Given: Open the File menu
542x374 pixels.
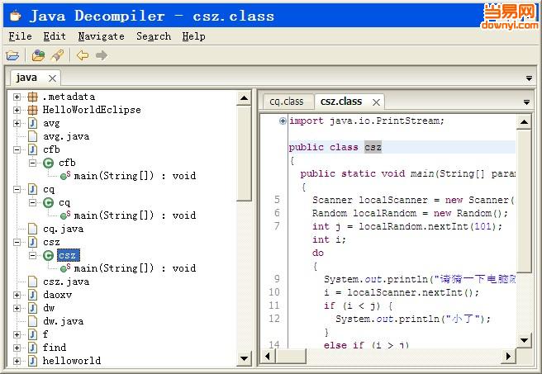Looking at the screenshot, I should point(21,36).
